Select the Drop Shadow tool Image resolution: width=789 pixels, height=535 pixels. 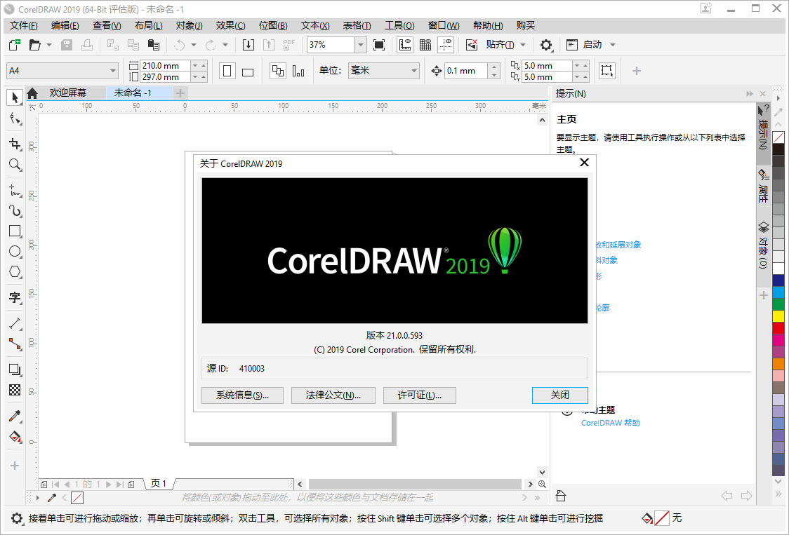point(15,370)
